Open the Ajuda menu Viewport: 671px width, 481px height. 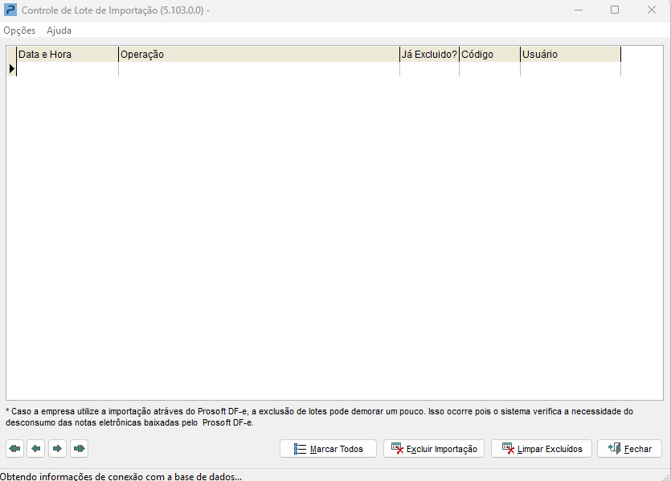[59, 31]
